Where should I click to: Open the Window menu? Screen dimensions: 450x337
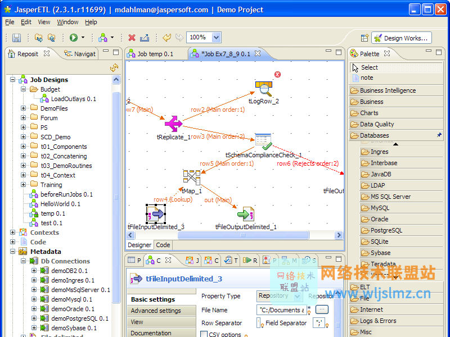(x=67, y=22)
